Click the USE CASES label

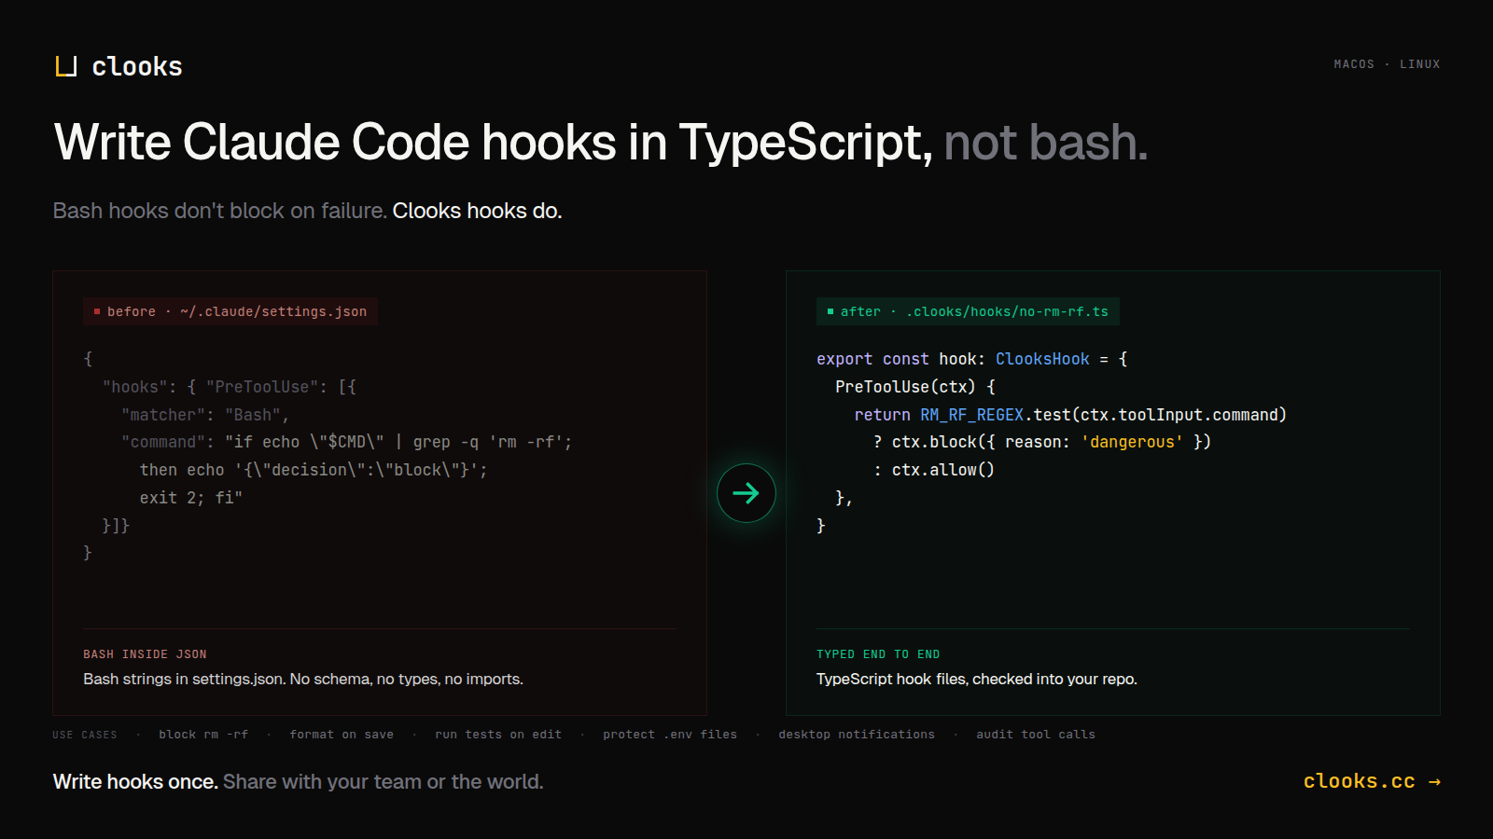85,735
